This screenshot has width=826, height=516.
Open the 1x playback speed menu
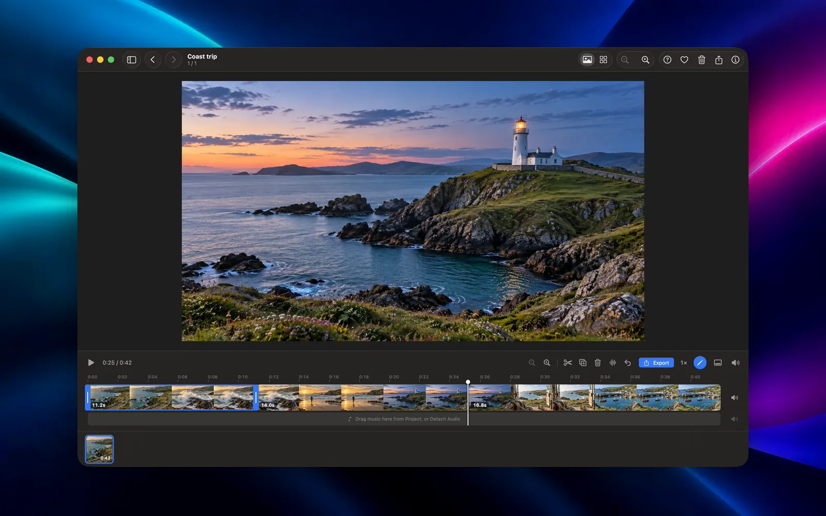click(x=684, y=363)
